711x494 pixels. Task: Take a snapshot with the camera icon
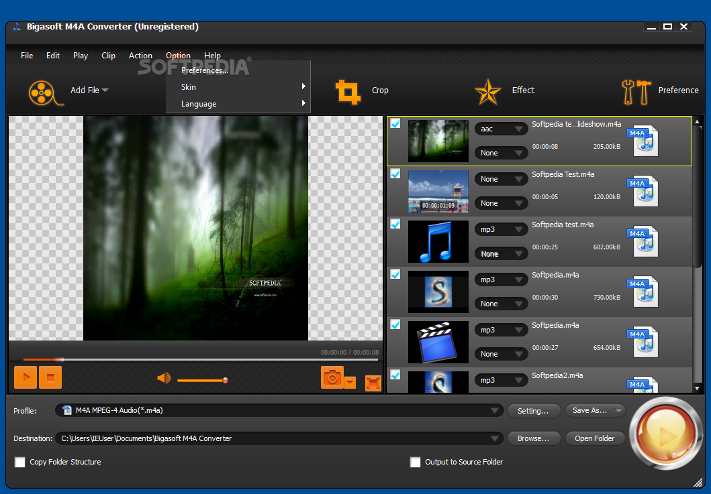coord(332,377)
